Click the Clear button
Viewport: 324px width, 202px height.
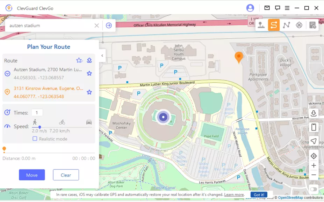[x=66, y=175]
